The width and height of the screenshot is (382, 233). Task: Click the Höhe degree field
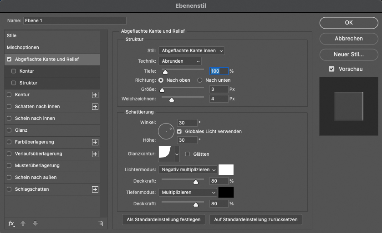click(187, 140)
